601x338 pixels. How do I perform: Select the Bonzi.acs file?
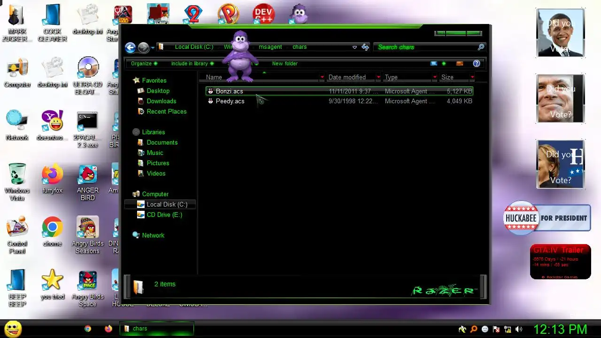339,91
